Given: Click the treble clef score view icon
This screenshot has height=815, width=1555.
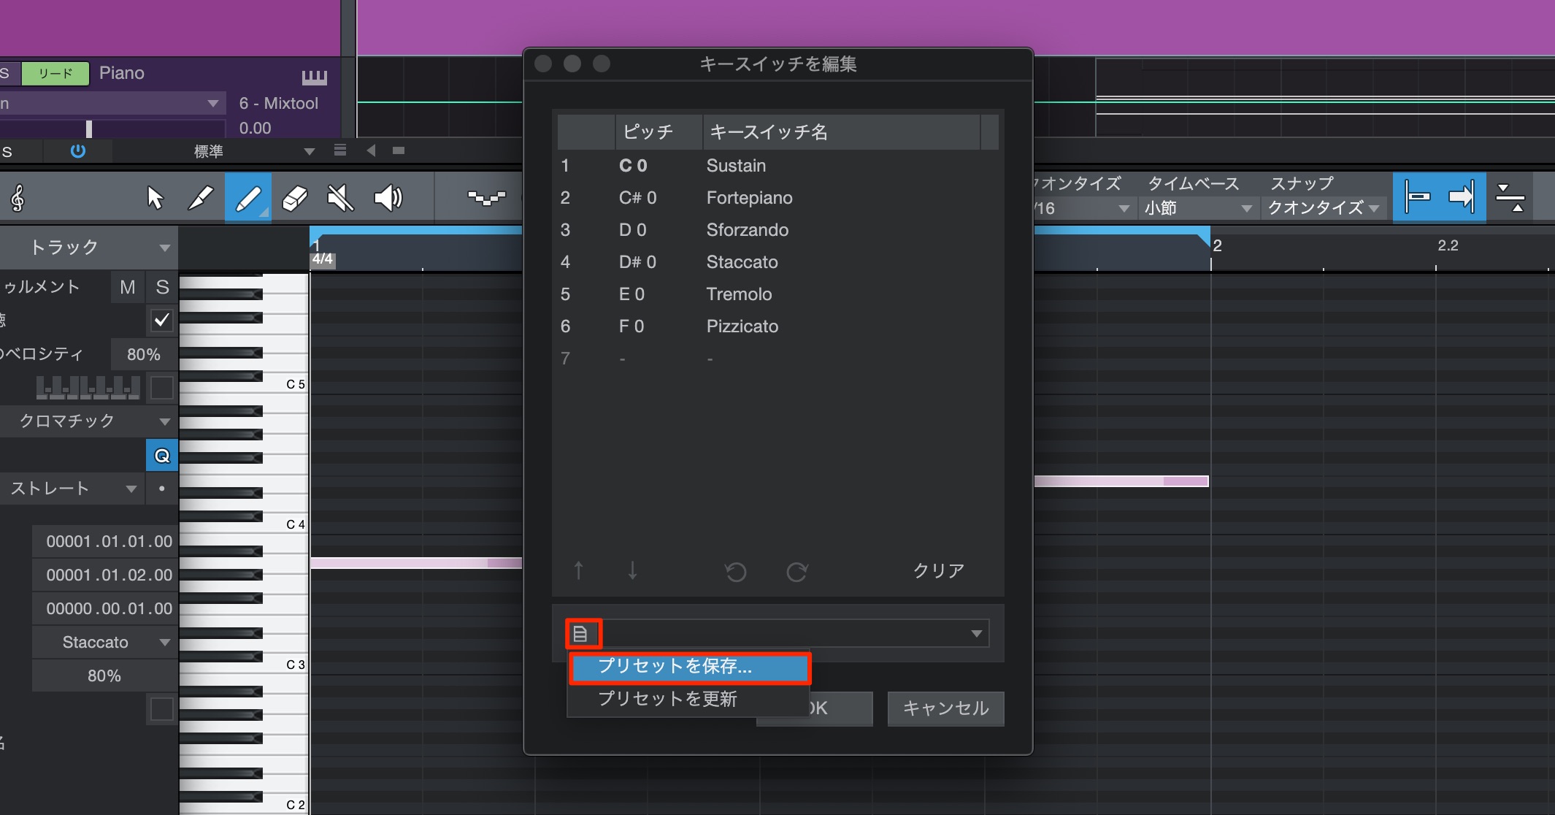Looking at the screenshot, I should pyautogui.click(x=18, y=198).
